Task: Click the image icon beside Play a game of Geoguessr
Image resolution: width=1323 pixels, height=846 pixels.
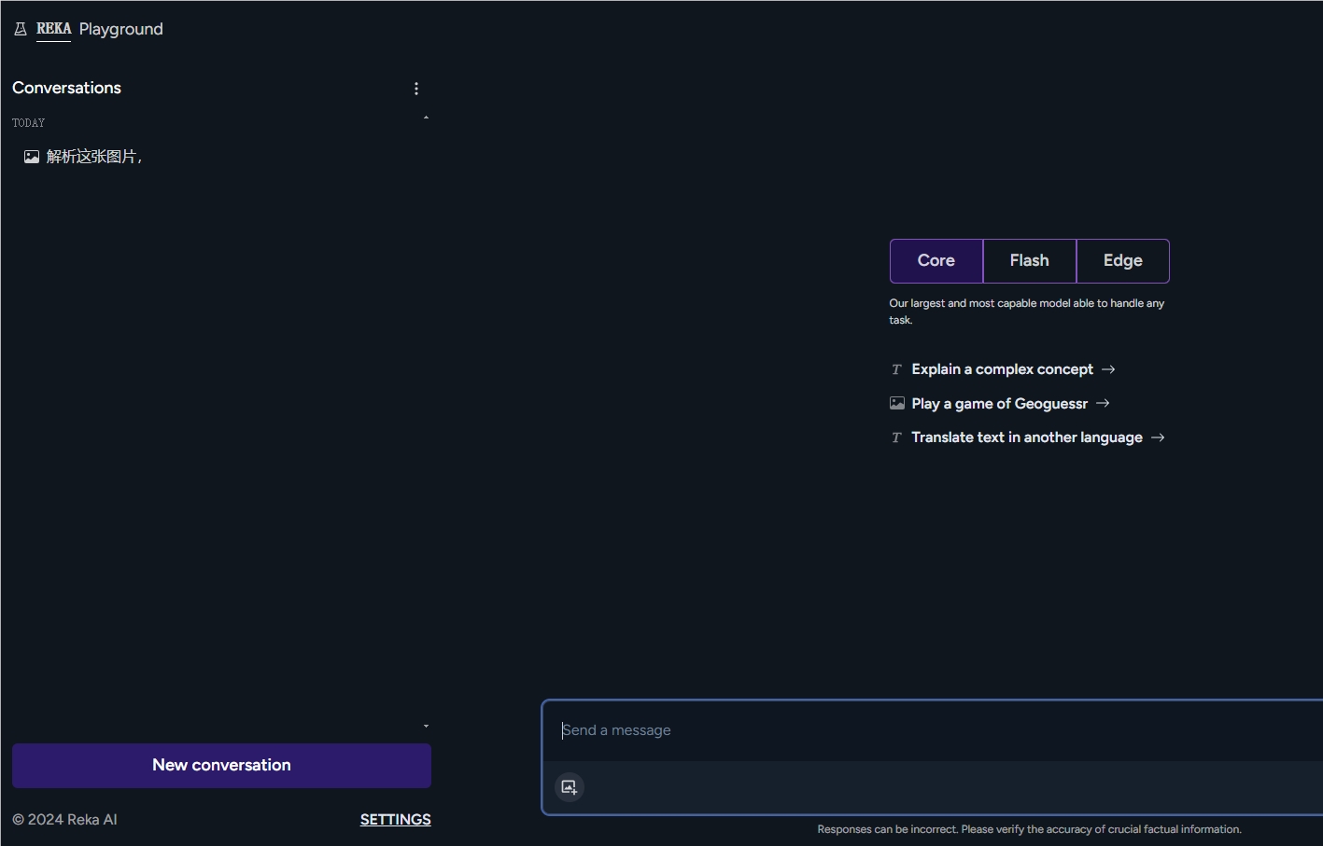Action: pos(897,404)
